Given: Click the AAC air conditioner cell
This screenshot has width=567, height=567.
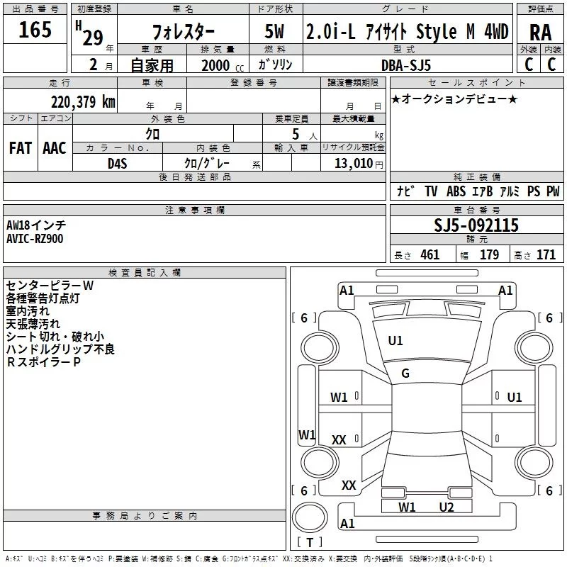Looking at the screenshot, I should point(55,148).
